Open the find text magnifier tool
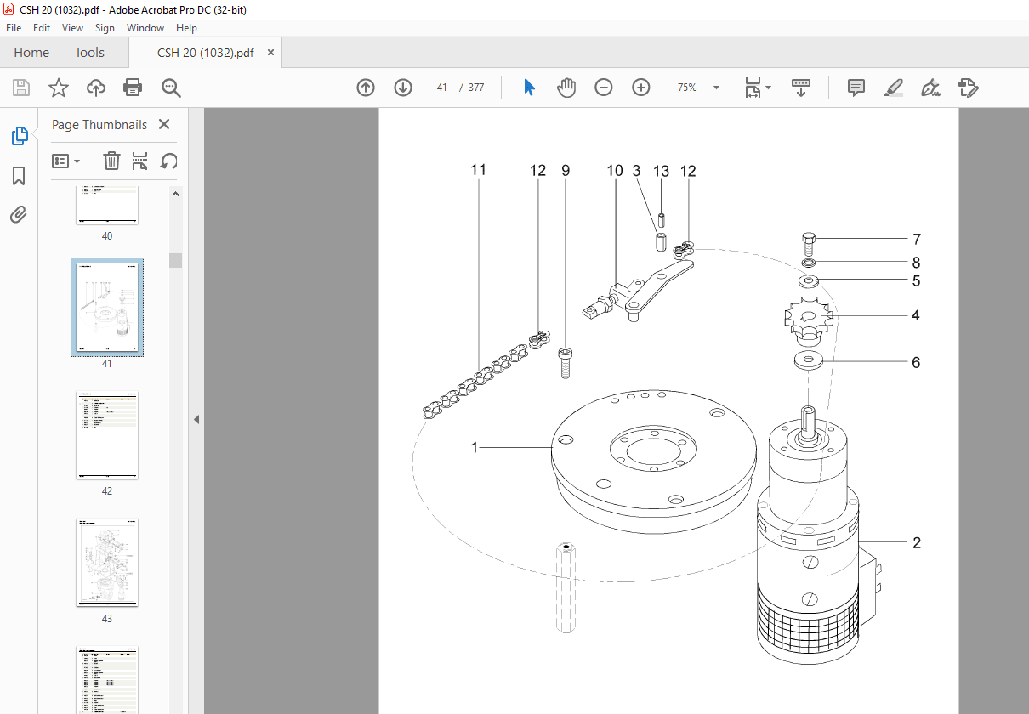 171,88
